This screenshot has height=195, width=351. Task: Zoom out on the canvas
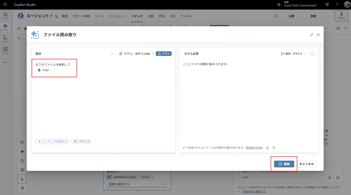(x=22, y=161)
